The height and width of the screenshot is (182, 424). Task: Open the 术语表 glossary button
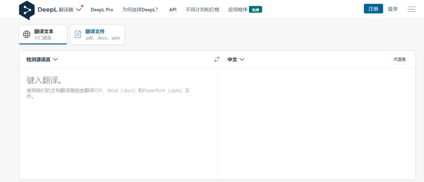(x=399, y=59)
